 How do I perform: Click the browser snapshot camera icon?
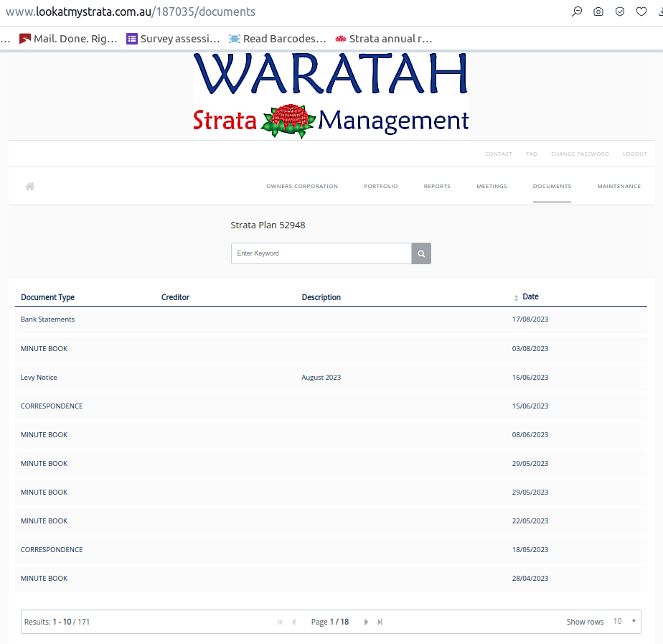click(x=598, y=11)
